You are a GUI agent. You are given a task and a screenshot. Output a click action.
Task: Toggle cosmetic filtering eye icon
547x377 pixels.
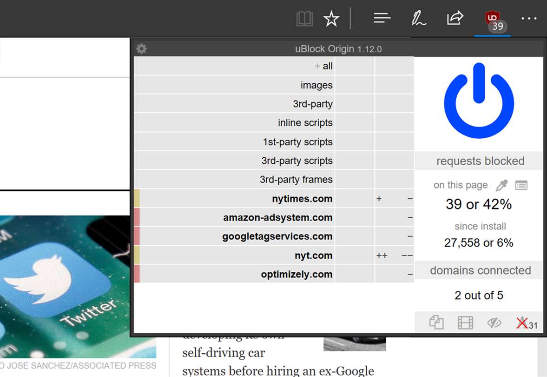pos(494,323)
